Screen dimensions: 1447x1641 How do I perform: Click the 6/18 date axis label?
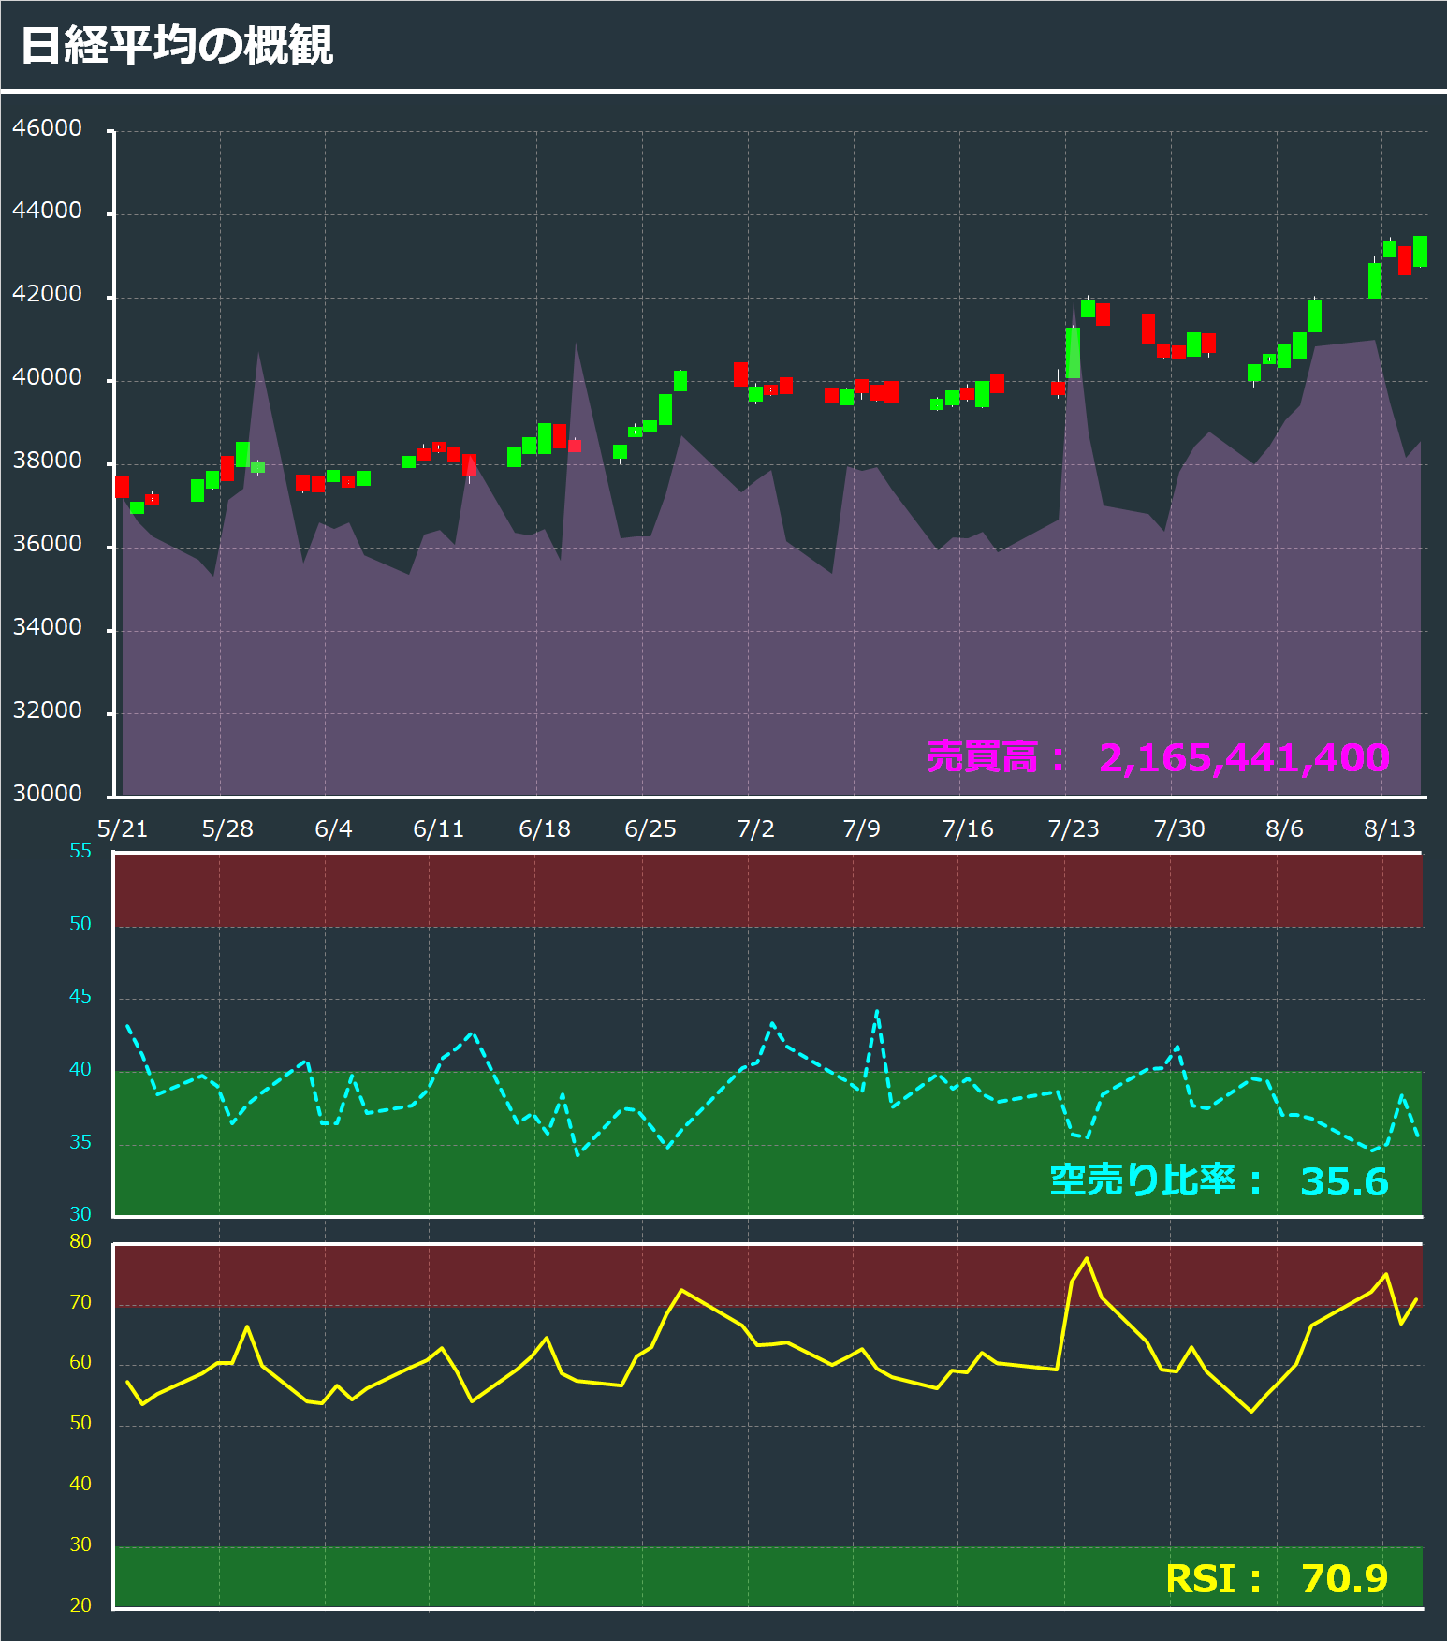coord(544,828)
